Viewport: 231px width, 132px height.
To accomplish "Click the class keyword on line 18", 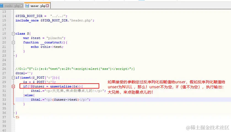I will pos(20,34).
